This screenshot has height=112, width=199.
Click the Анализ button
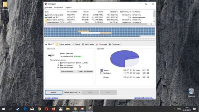[x=54, y=92]
